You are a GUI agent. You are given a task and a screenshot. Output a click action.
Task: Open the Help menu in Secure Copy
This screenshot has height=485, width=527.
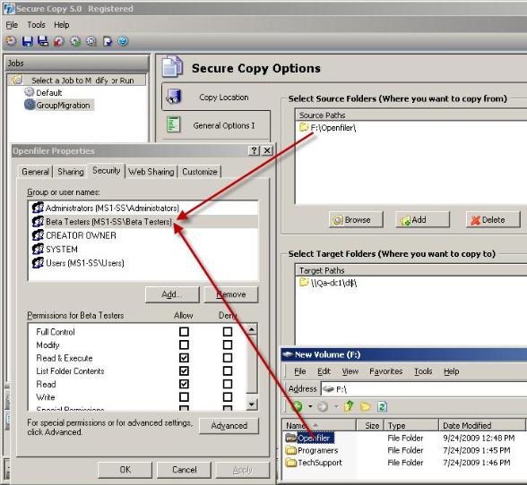(62, 25)
